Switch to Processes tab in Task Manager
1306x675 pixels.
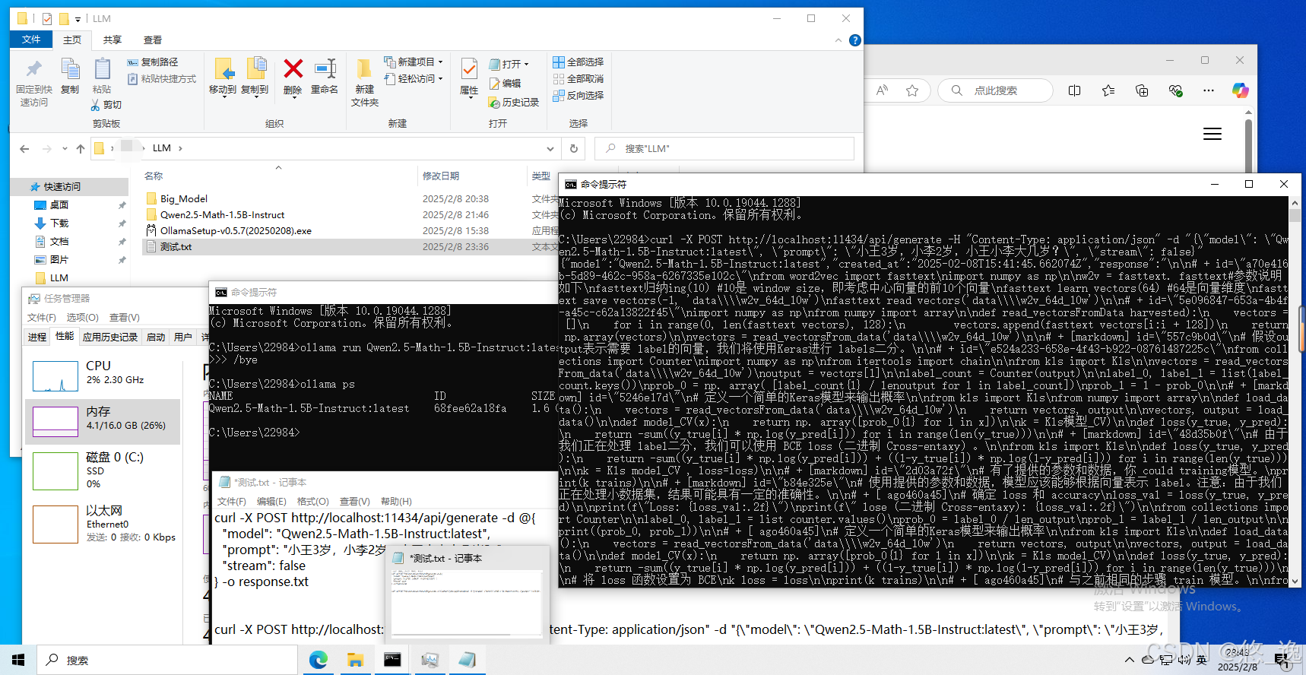tap(37, 337)
